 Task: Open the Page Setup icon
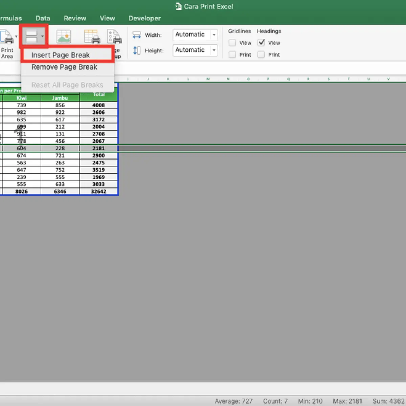(114, 37)
